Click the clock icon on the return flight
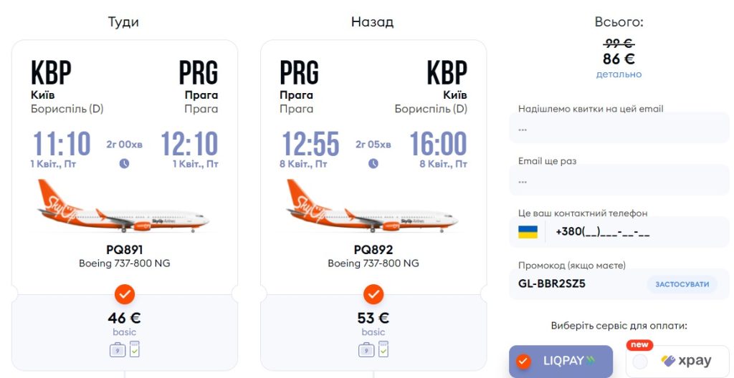Viewport: 734px width, 378px height. [x=373, y=163]
